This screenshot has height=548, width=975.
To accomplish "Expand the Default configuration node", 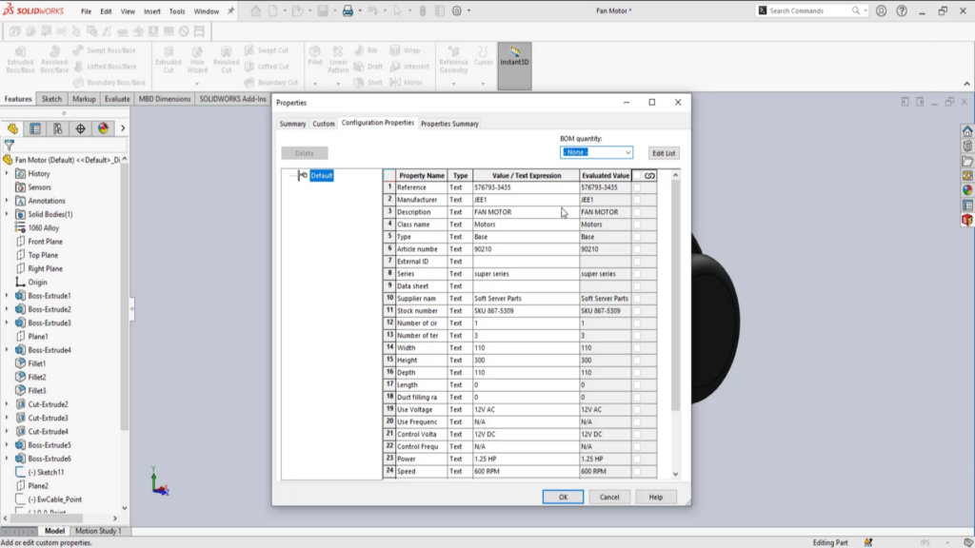I will (x=293, y=175).
